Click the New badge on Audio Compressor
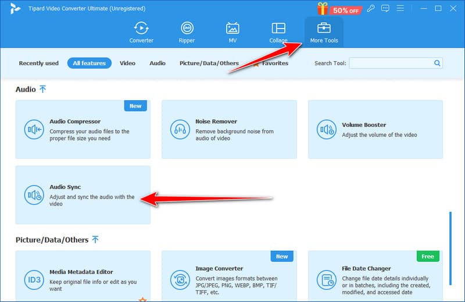 pyautogui.click(x=135, y=106)
